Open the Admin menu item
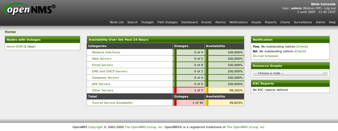Screen dimensions: 338x131 [x=320, y=22]
